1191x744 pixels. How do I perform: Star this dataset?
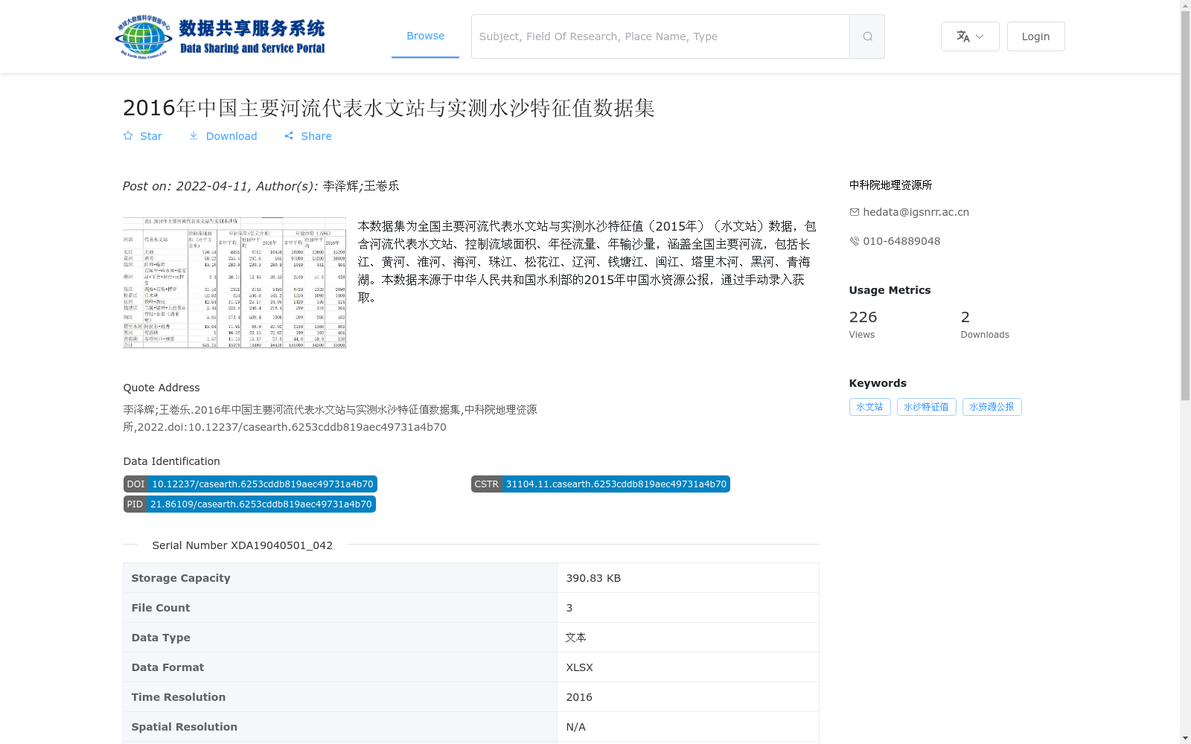(x=142, y=136)
